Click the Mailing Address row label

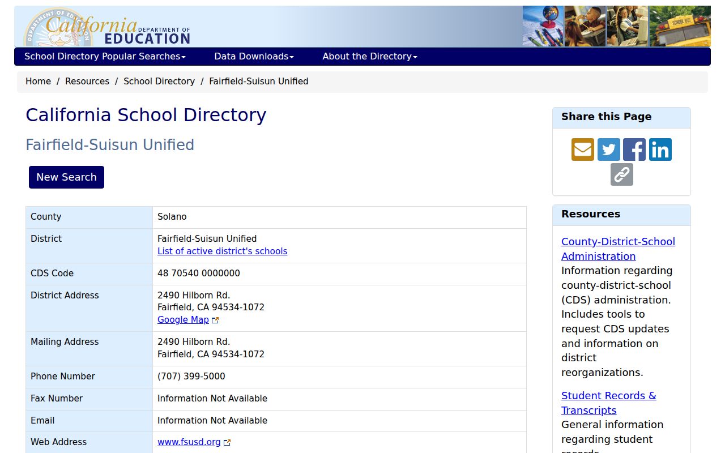(65, 342)
